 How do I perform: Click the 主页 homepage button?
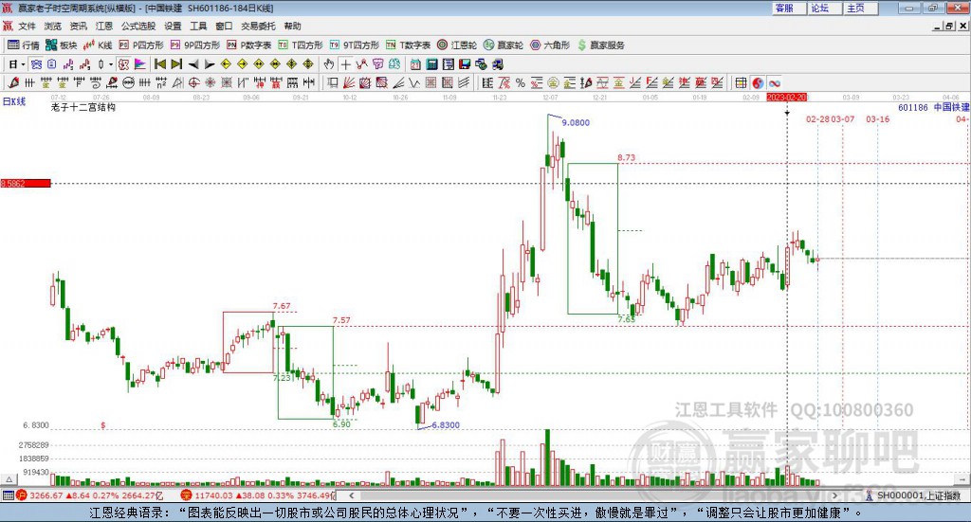click(x=860, y=8)
